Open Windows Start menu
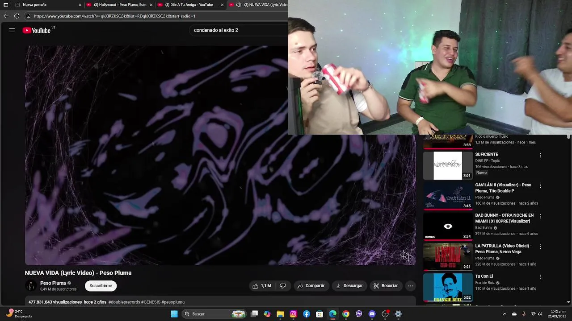572x321 pixels. (x=174, y=314)
